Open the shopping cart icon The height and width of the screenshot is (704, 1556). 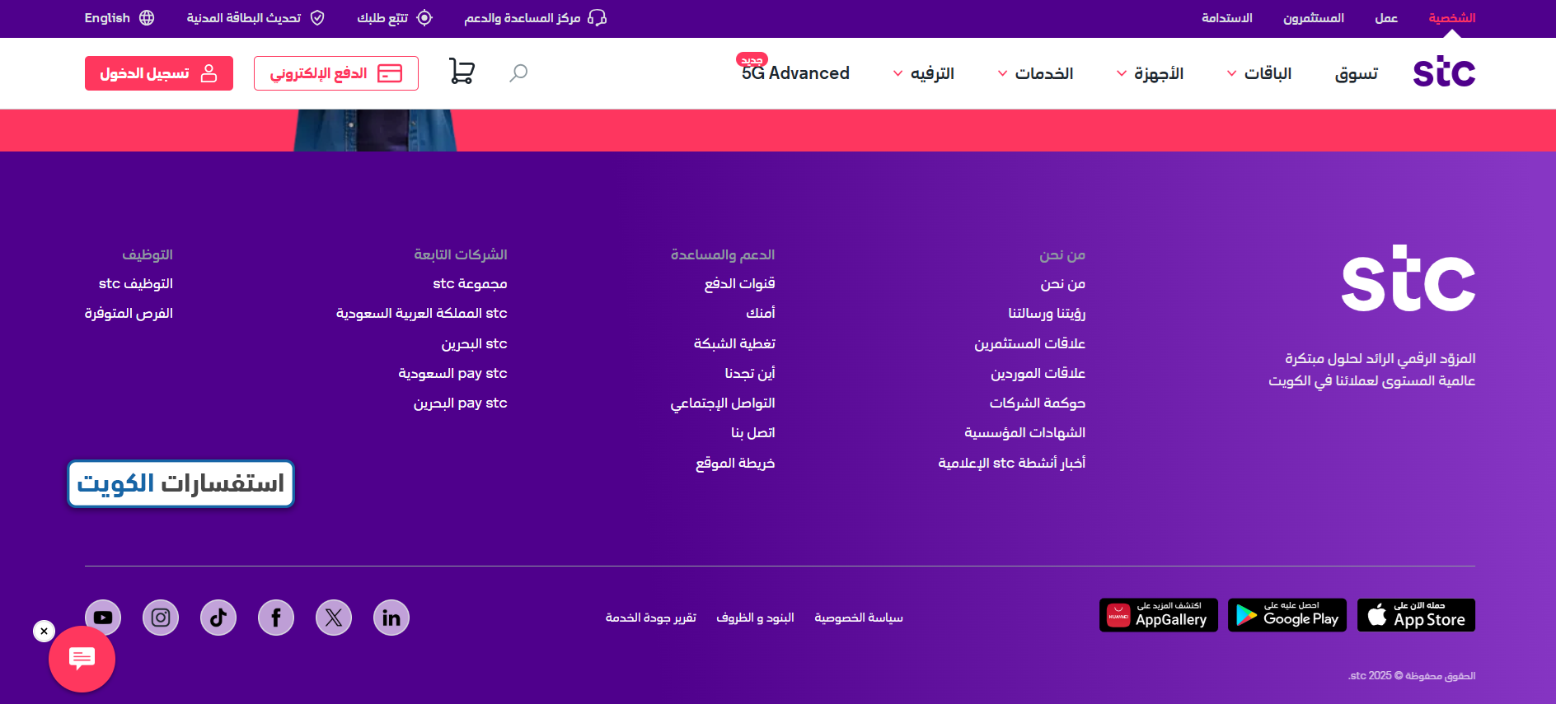point(462,72)
